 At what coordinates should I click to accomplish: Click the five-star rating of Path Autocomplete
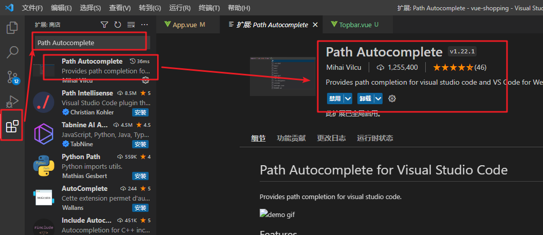pyautogui.click(x=453, y=67)
